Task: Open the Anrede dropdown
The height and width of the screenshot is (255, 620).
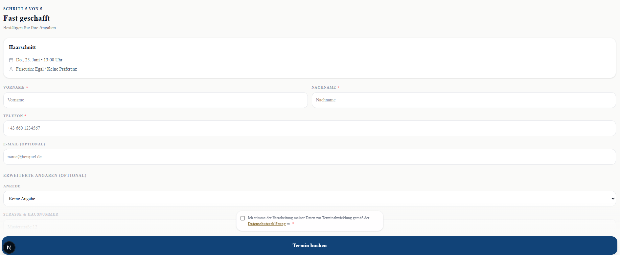Action: (x=310, y=199)
